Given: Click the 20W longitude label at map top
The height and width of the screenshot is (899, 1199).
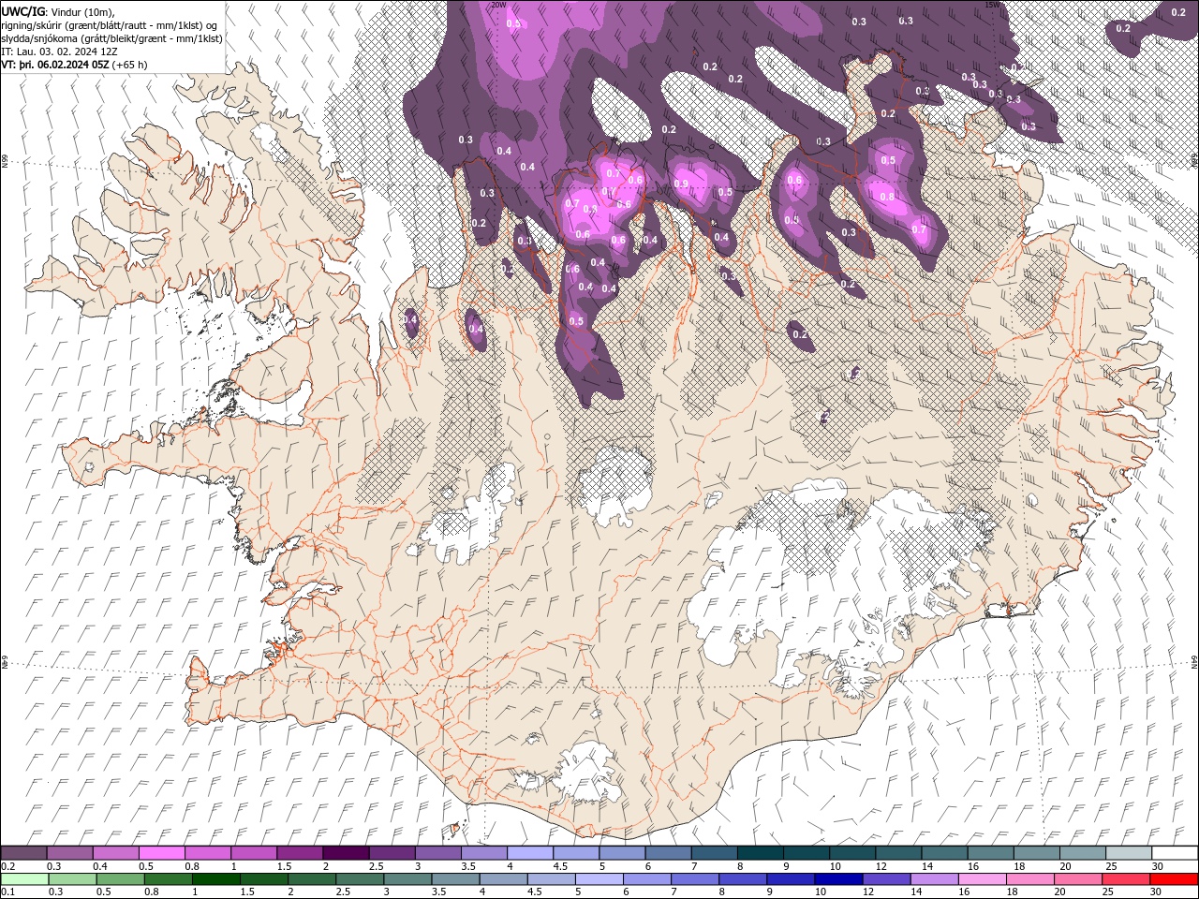Looking at the screenshot, I should [498, 5].
